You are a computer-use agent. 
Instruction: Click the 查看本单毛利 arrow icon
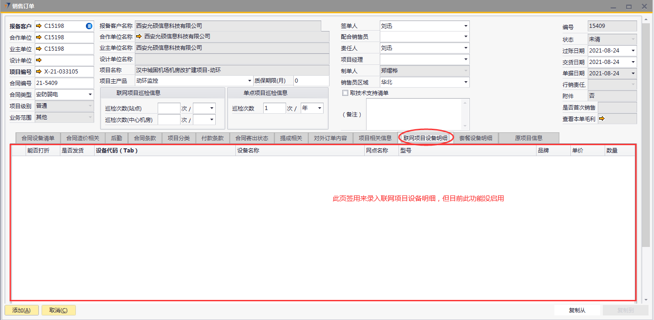click(x=602, y=119)
